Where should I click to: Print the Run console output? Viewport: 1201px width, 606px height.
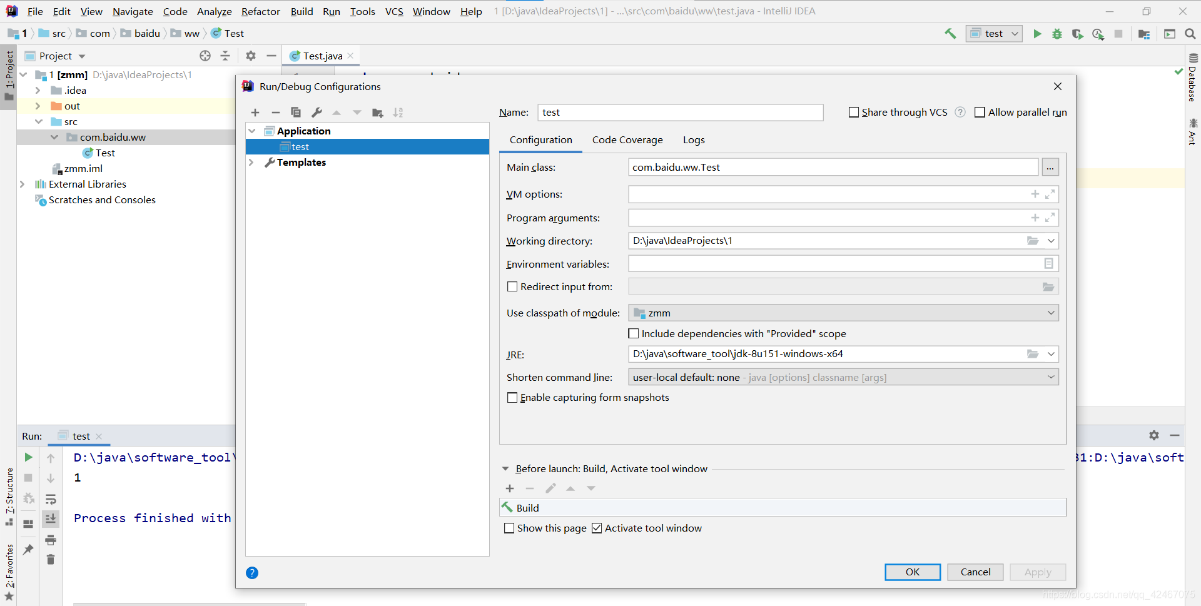51,540
